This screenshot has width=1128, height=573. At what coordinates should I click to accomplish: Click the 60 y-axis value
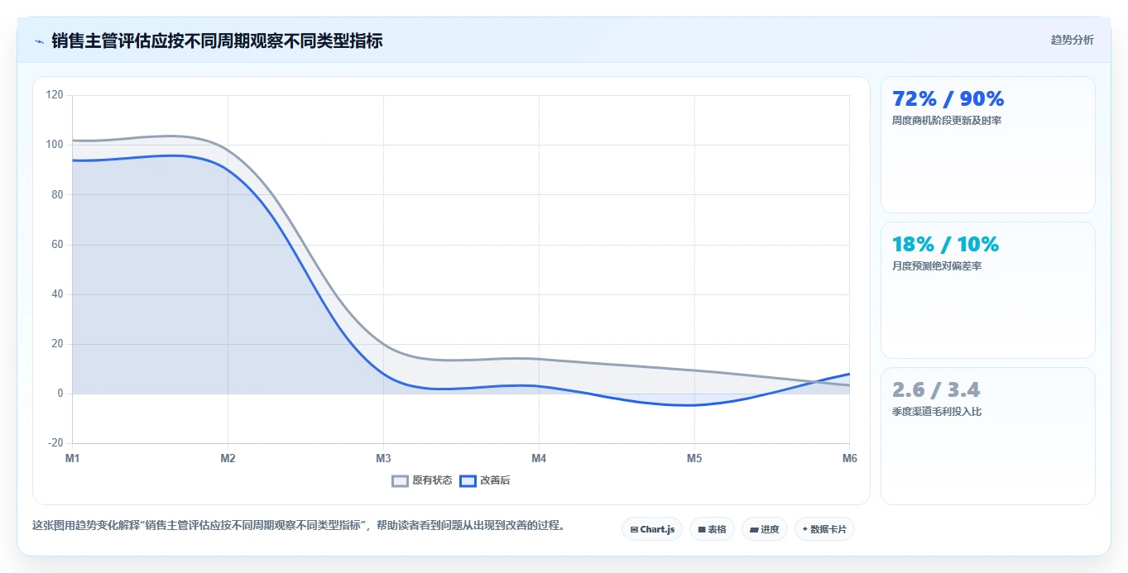[x=57, y=245]
